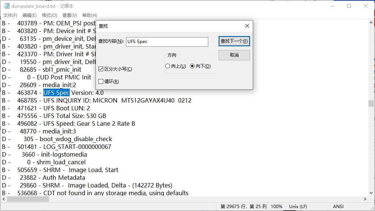Click the vertical scrollbar thumb
The width and height of the screenshot is (375, 211).
pyautogui.click(x=371, y=103)
